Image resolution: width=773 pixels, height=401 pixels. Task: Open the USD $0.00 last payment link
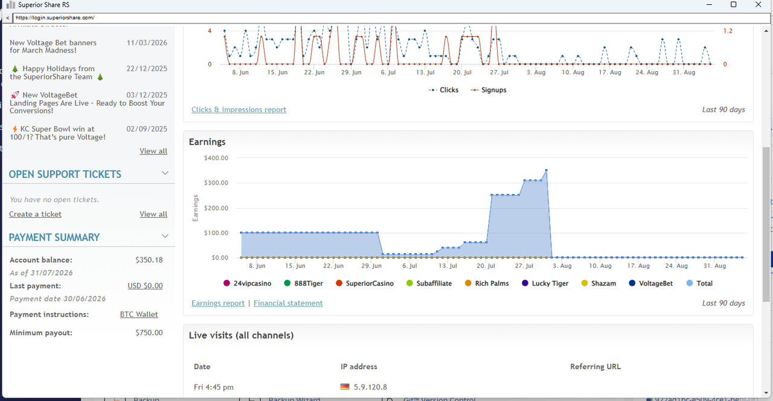coord(145,286)
